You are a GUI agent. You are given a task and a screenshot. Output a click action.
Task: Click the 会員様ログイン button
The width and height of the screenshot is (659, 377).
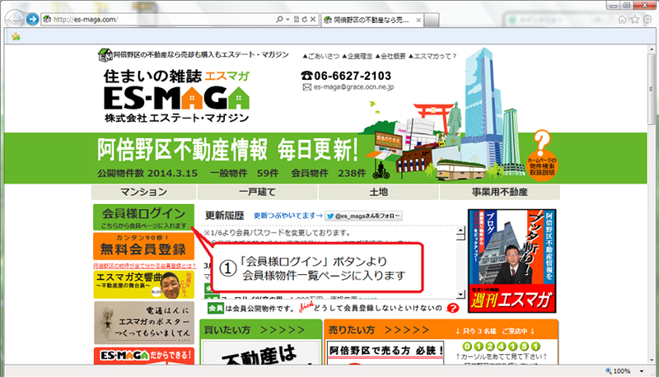tap(143, 216)
